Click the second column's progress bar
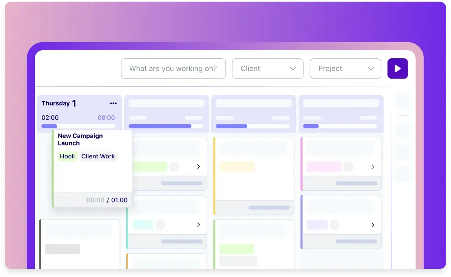The width and height of the screenshot is (451, 277). click(x=165, y=126)
